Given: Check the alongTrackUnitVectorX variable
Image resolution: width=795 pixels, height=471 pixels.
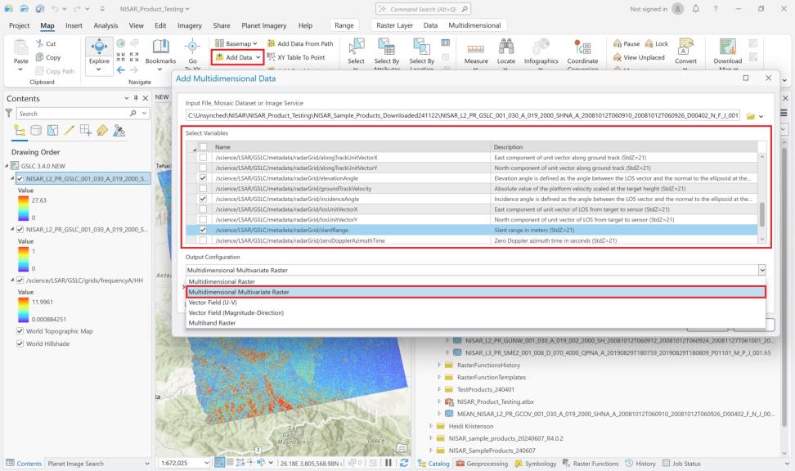Looking at the screenshot, I should pos(203,157).
